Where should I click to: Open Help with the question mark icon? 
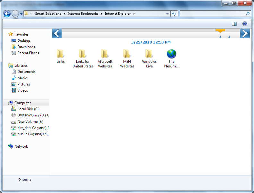pos(245,24)
